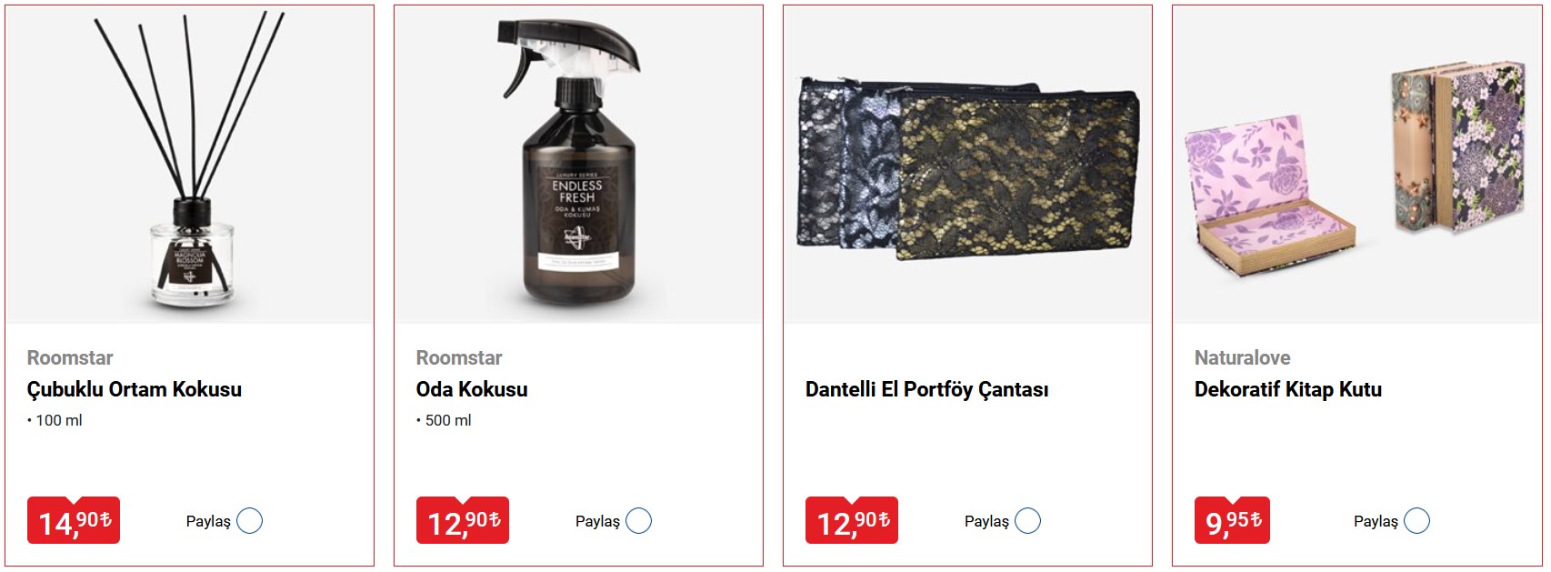Open the Çubuklu Ortam Kokusu product title
The width and height of the screenshot is (1551, 572).
point(135,389)
